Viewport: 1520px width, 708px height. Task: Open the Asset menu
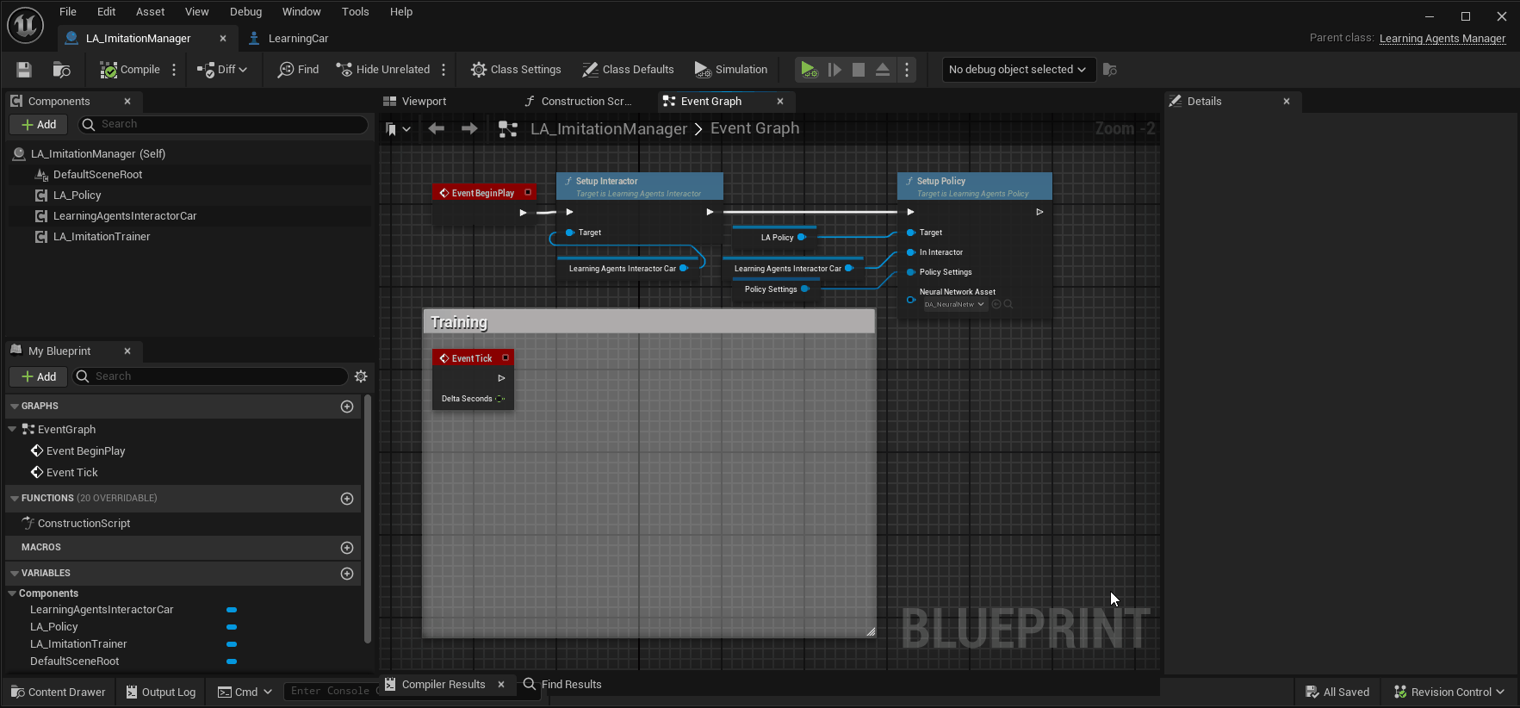pos(150,11)
